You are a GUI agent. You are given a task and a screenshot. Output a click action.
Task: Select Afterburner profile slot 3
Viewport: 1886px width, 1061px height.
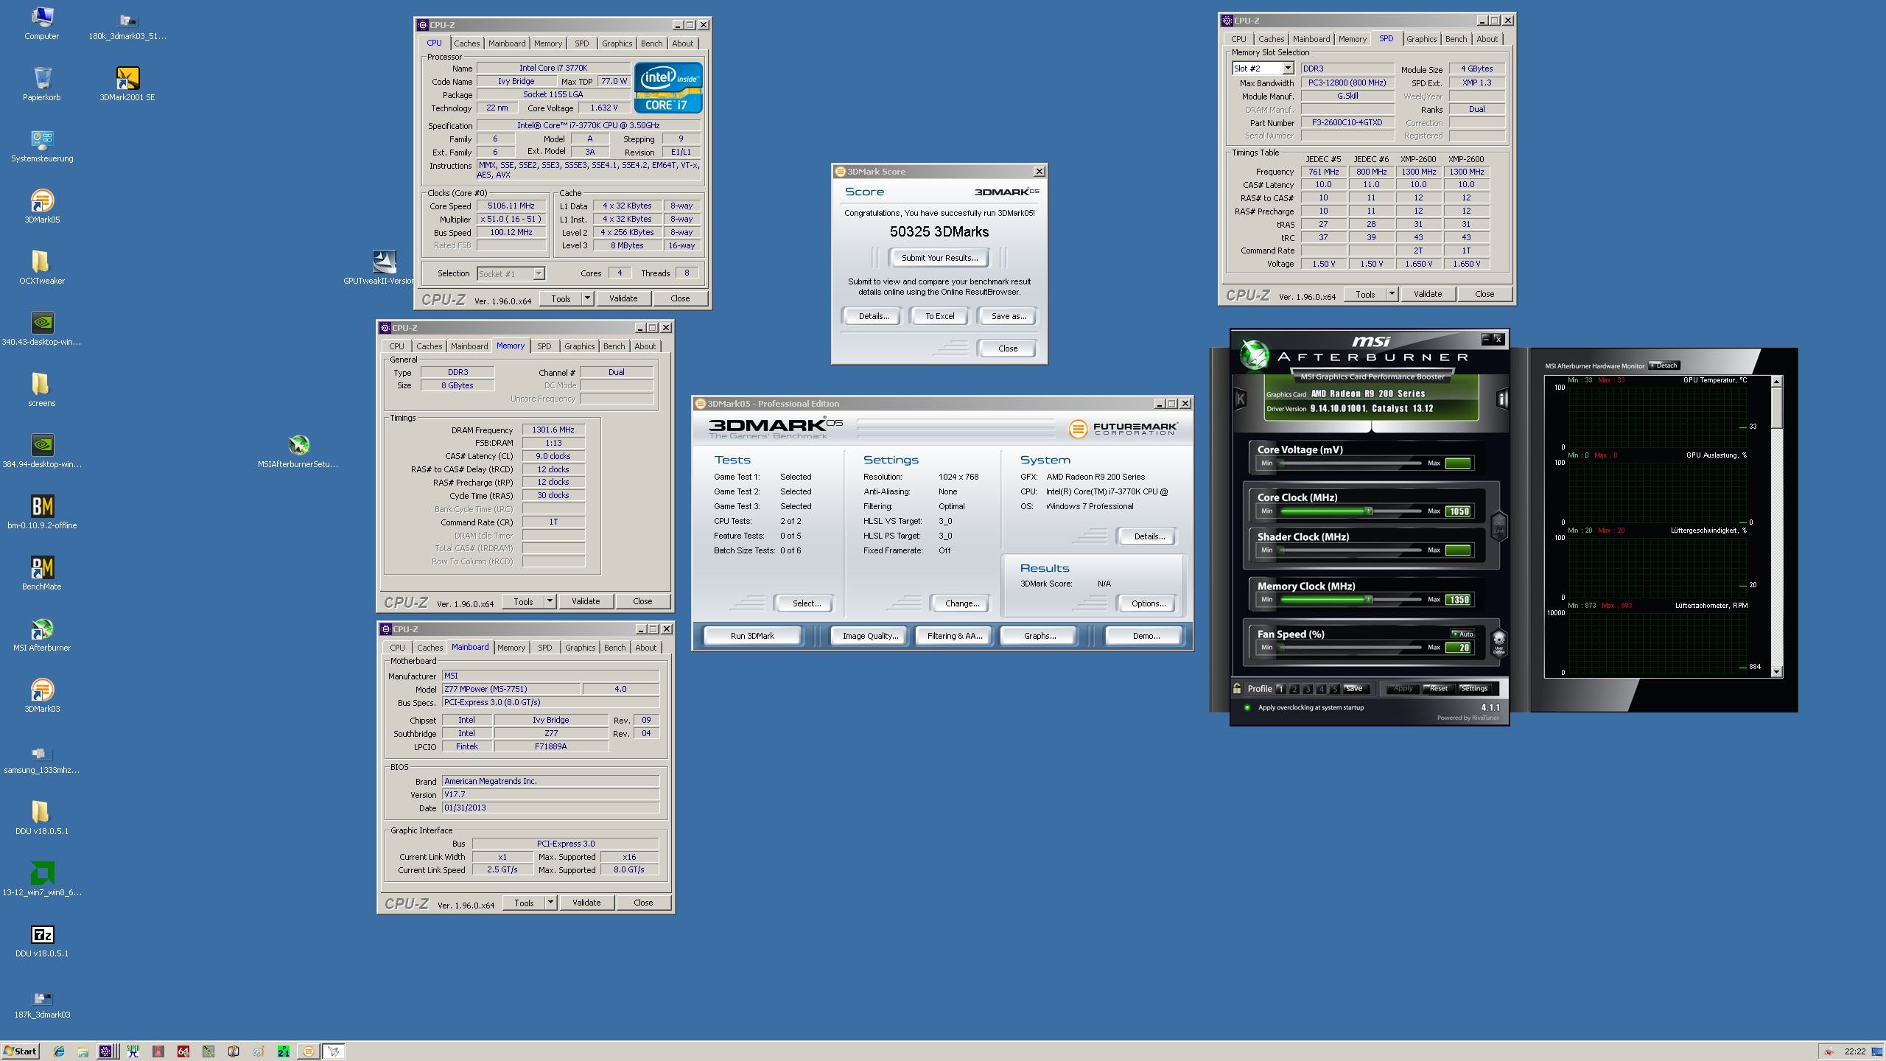pyautogui.click(x=1308, y=689)
